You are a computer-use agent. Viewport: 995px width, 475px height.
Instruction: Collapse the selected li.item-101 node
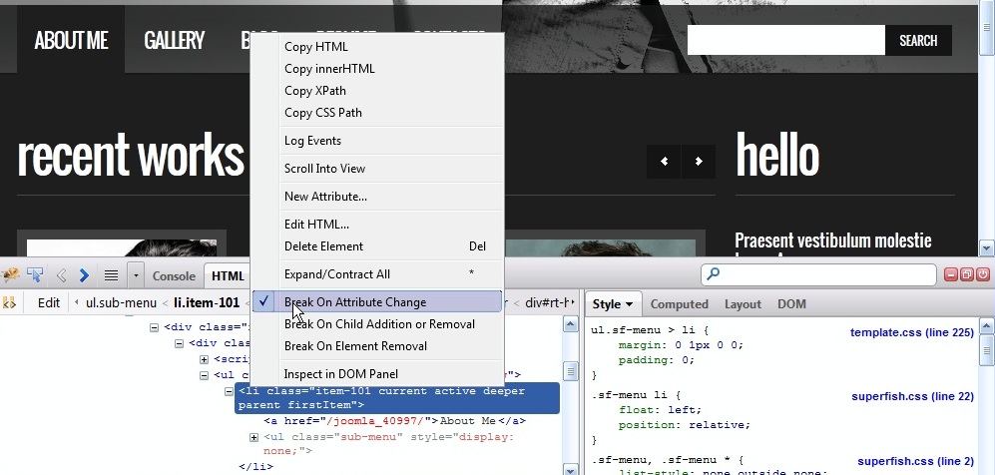[229, 392]
